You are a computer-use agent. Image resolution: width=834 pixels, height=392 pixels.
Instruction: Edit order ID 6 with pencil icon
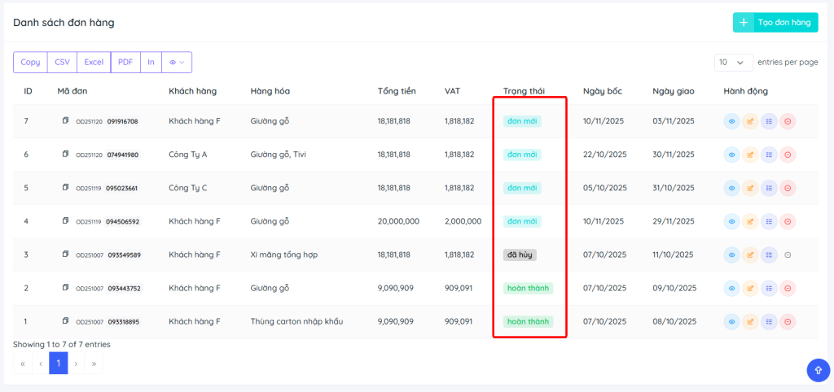click(x=750, y=155)
